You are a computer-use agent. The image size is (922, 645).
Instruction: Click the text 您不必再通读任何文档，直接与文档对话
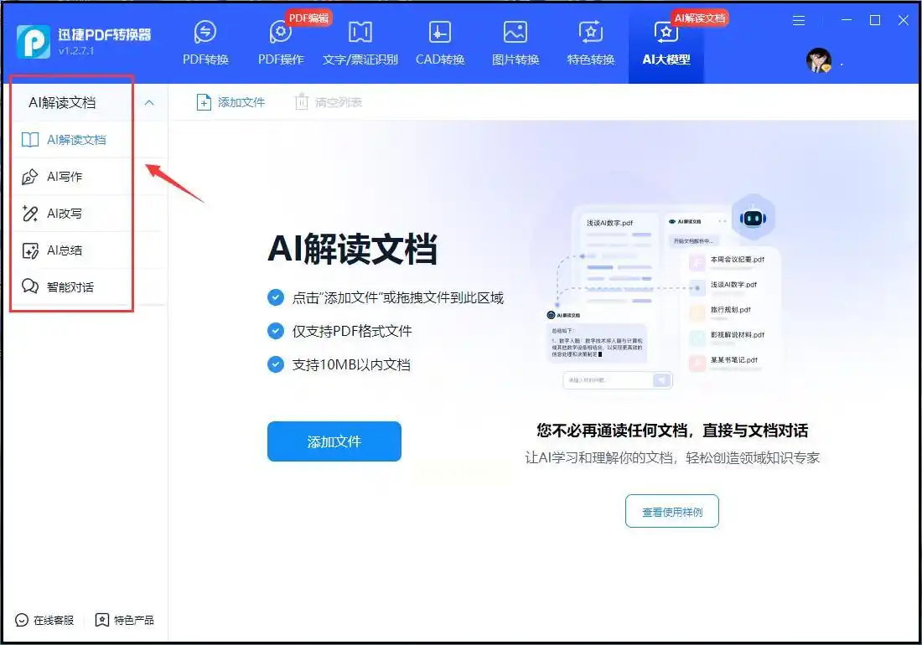click(672, 431)
